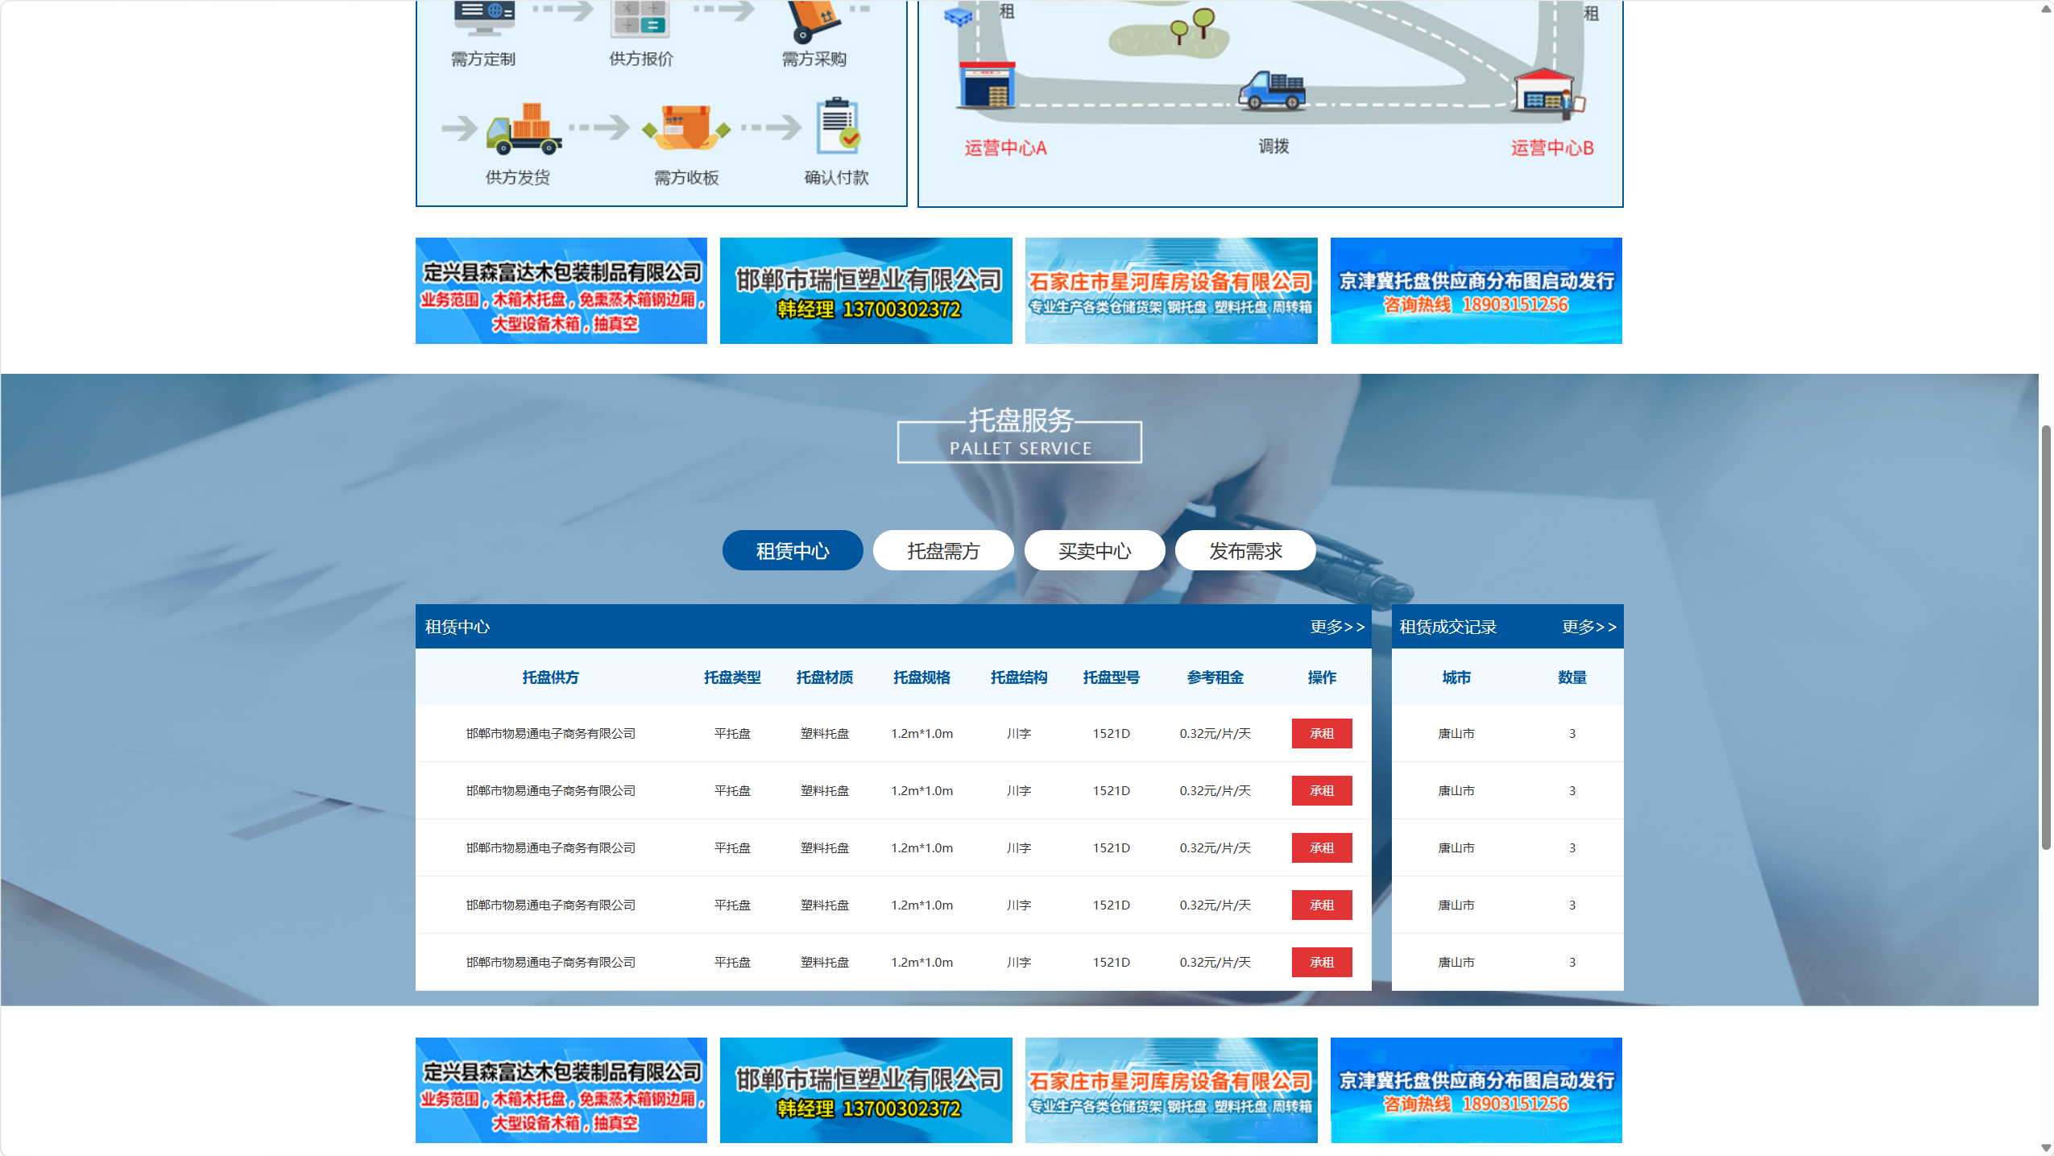Click the page vertical scrollbar thumb
The image size is (2054, 1156).
[x=2045, y=636]
